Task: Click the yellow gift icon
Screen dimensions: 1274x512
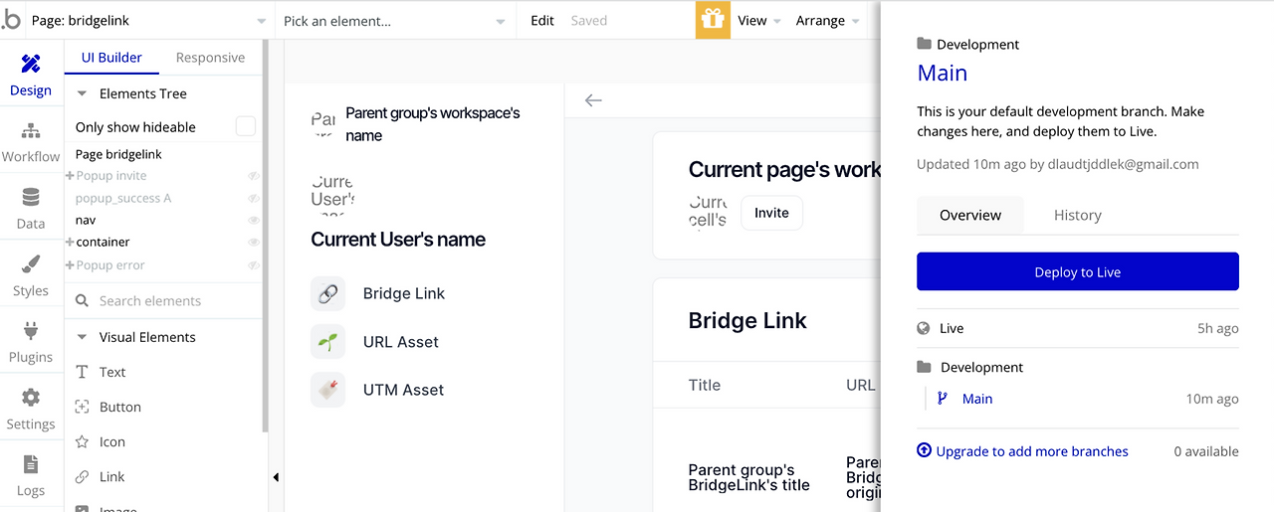Action: point(712,20)
